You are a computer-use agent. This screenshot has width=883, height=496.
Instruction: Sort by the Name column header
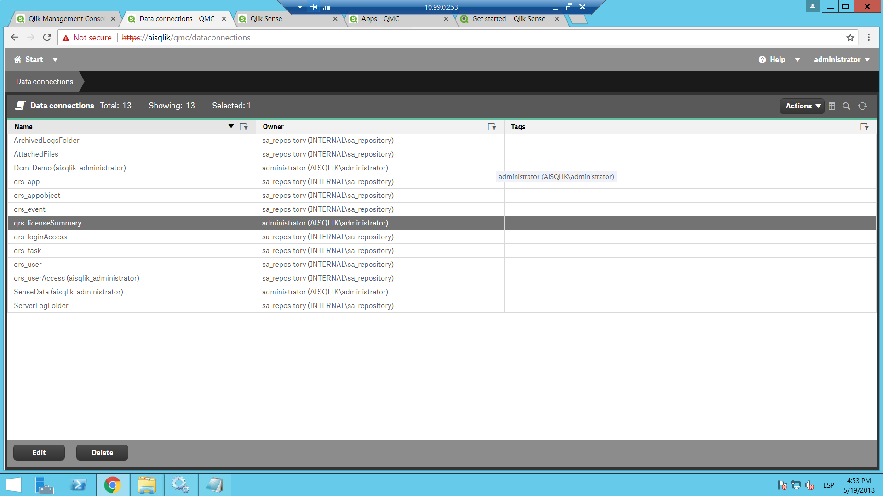23,127
